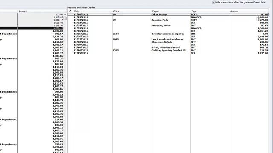Select the 12/02/2016 deposit of 900.00
The image size is (273, 153).
click(x=168, y=23)
